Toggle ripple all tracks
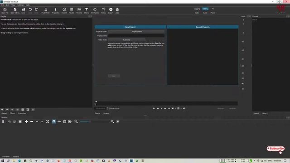 tap(70, 121)
